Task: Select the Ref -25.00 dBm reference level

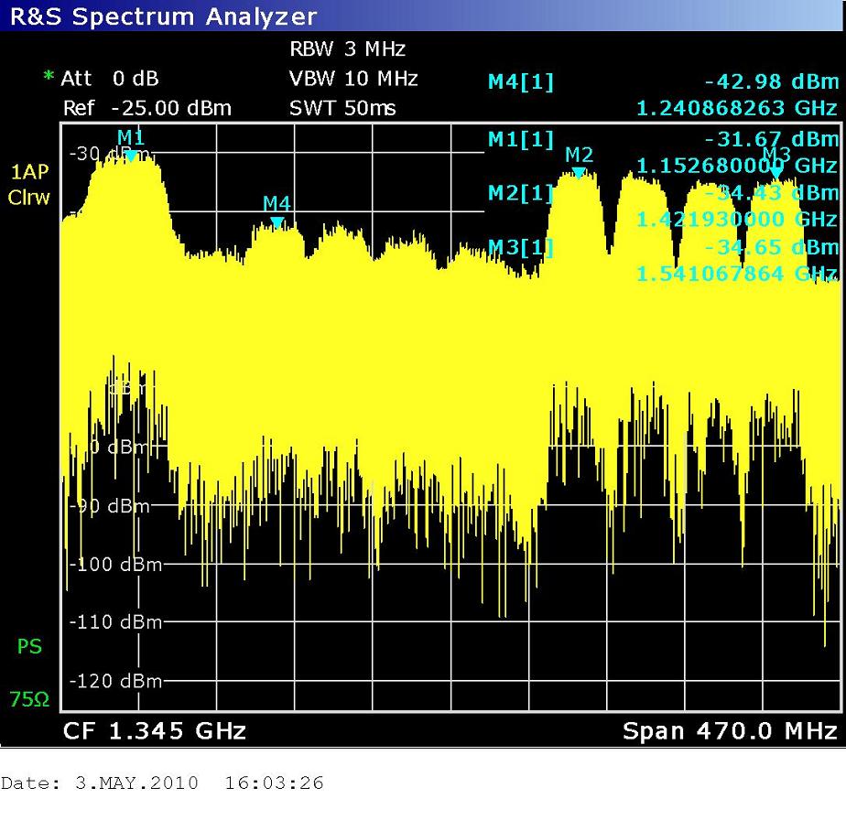Action: [x=146, y=108]
